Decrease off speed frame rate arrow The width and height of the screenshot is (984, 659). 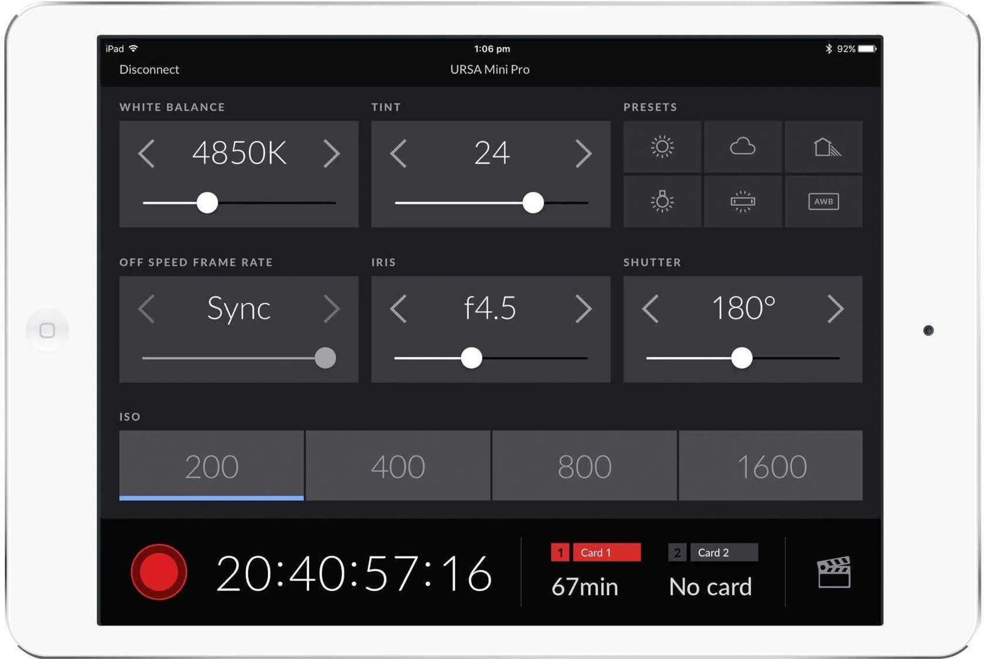coord(146,309)
